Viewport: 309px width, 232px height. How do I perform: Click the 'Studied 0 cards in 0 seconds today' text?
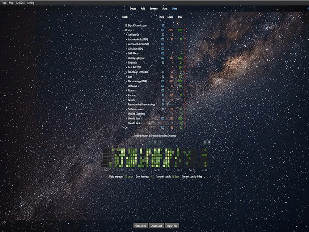point(155,136)
